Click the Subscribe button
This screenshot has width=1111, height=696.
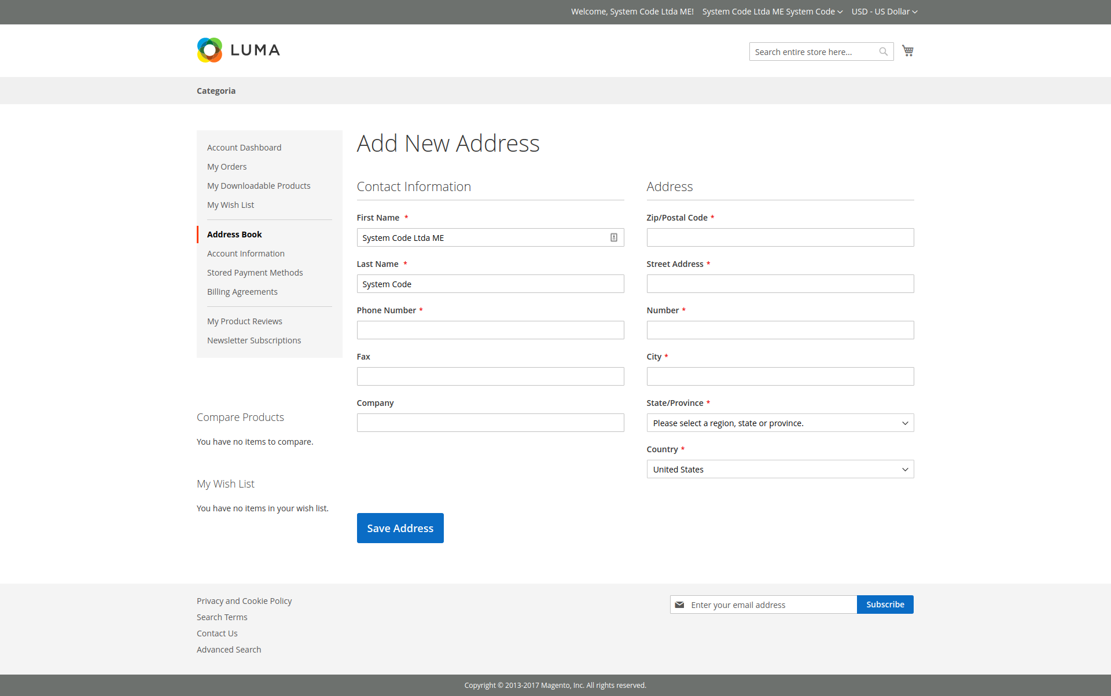[885, 605]
